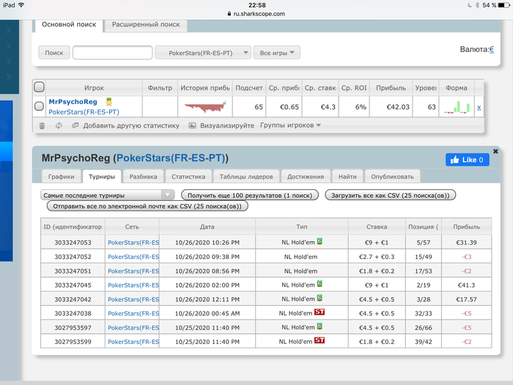Click Отправить все по электронной почте button
This screenshot has width=513, height=385.
147,206
